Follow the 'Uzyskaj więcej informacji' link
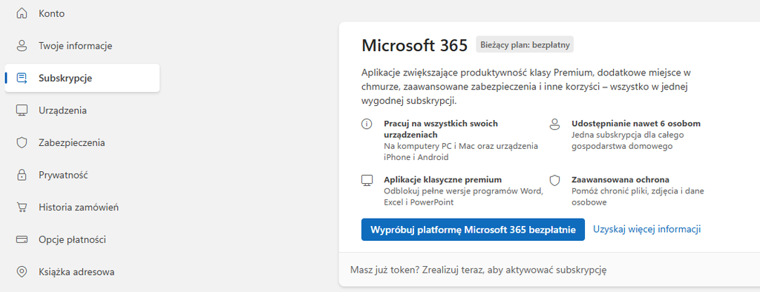The height and width of the screenshot is (292, 760). tap(647, 229)
